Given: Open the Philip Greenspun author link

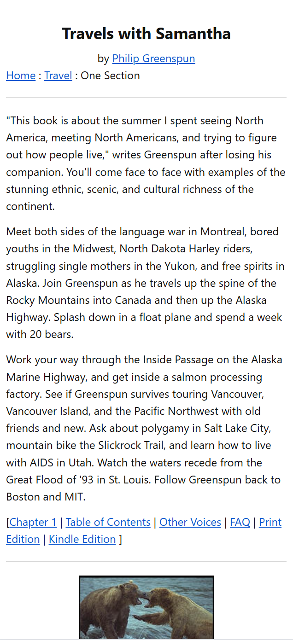Looking at the screenshot, I should [x=153, y=58].
